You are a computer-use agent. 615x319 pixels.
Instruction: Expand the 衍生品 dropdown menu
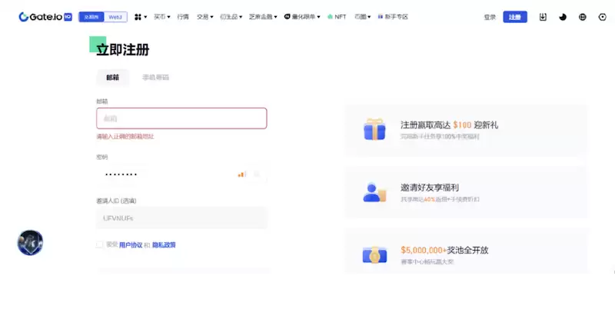click(x=231, y=16)
